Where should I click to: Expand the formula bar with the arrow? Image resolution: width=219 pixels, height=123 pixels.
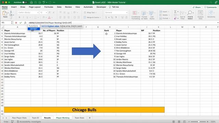point(218,23)
